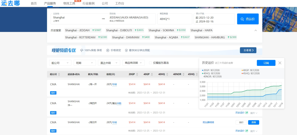Click the 去看看 button
Viewport: 297px width, 135px height.
[x=248, y=50]
